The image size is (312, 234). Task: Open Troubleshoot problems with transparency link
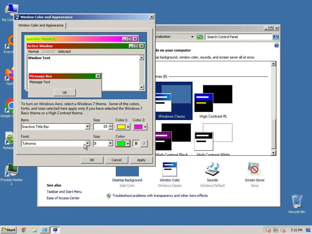(x=160, y=196)
